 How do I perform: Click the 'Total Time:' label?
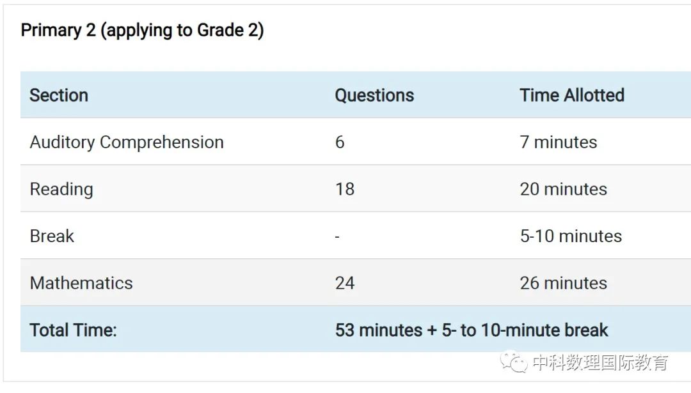(x=73, y=330)
